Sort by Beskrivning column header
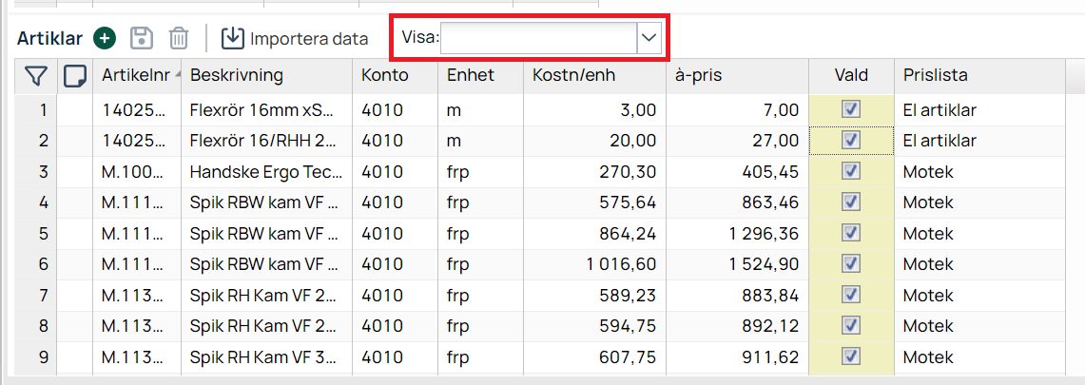Image resolution: width=1085 pixels, height=385 pixels. [x=237, y=75]
